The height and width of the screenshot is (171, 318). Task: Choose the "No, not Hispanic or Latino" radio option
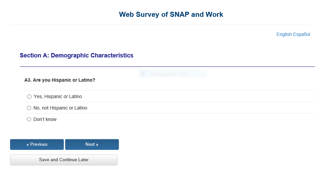pyautogui.click(x=29, y=108)
